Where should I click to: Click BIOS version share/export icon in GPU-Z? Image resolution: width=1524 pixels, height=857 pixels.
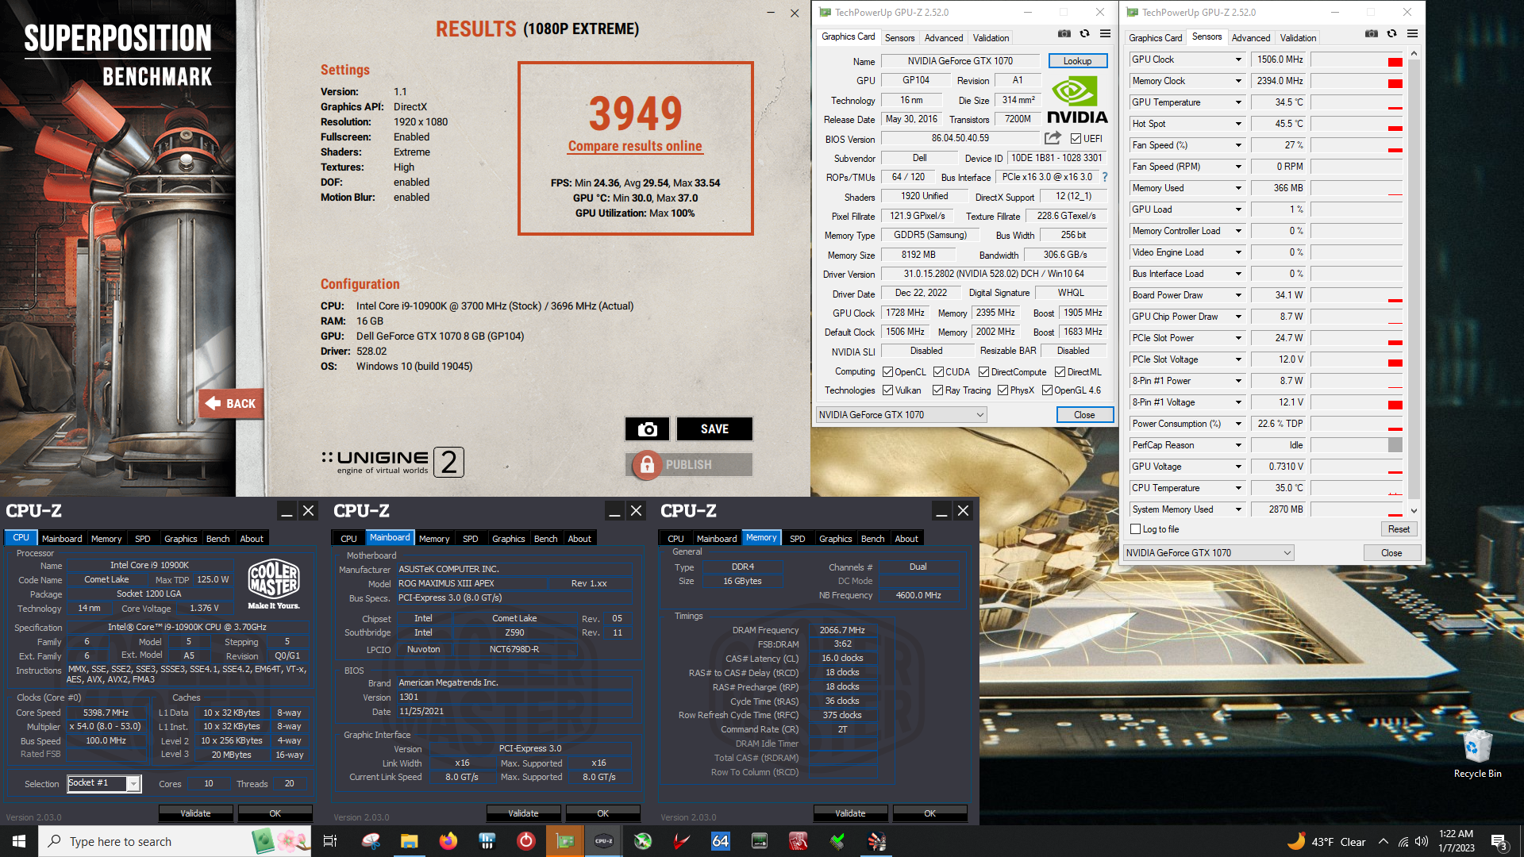pos(1053,138)
